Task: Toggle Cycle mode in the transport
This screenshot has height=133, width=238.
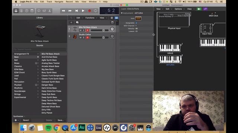Action: [x=96, y=11]
